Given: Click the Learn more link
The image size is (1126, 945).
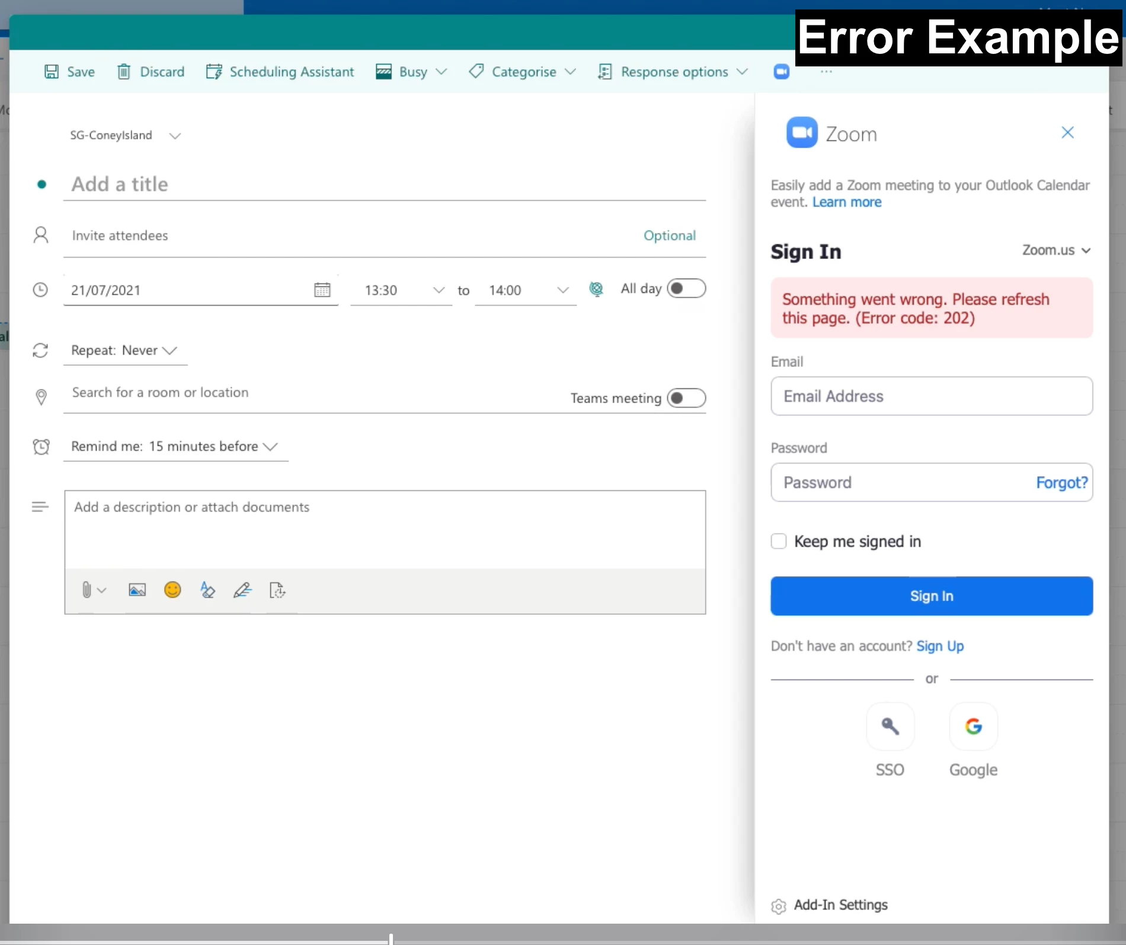Looking at the screenshot, I should pyautogui.click(x=846, y=202).
